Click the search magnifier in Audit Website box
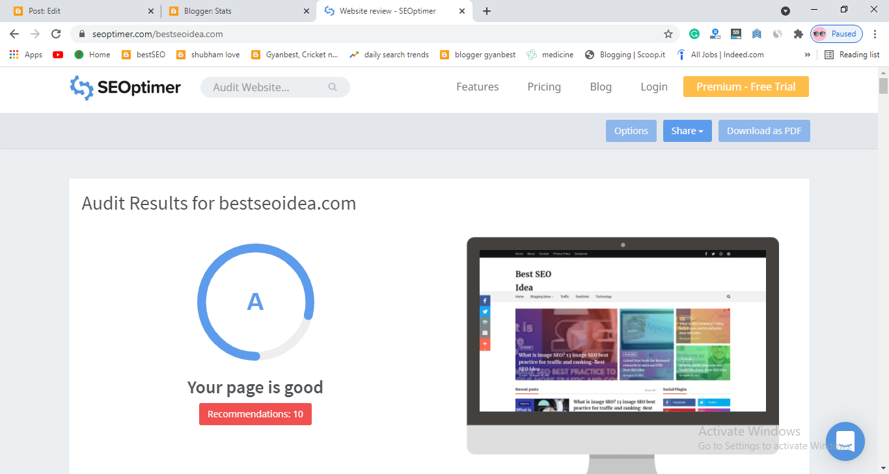Viewport: 889px width, 474px height. click(x=333, y=87)
